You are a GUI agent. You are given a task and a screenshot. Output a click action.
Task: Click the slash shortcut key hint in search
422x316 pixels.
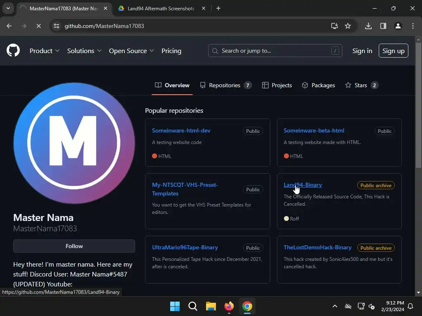pyautogui.click(x=335, y=51)
